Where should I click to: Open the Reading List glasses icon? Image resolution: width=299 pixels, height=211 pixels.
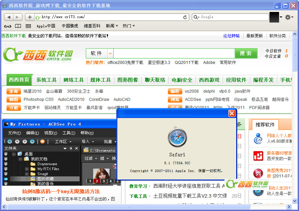pyautogui.click(x=8, y=26)
